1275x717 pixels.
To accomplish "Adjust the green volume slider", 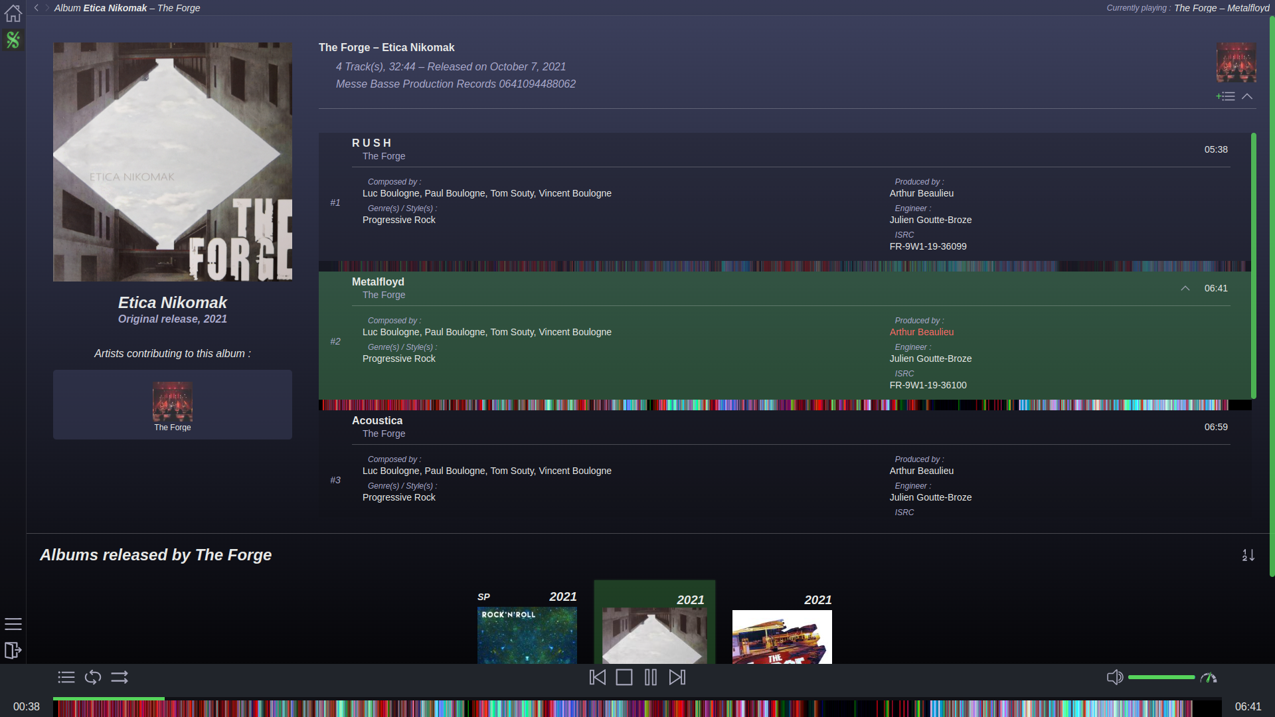I will pos(1161,677).
